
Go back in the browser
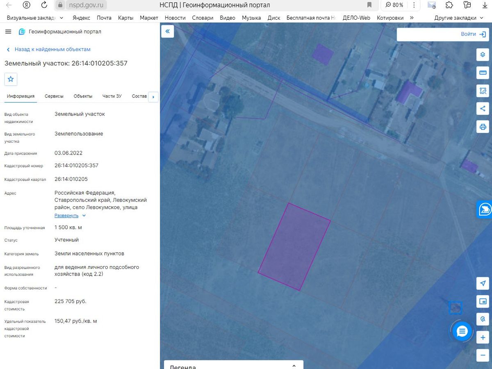(x=9, y=5)
